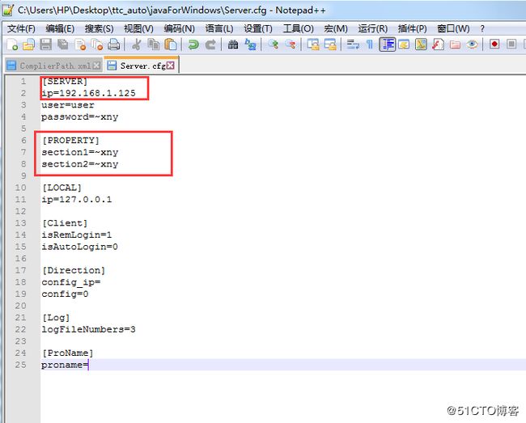526x423 pixels.
Task: Open the 设置(T) menu
Action: tap(258, 29)
